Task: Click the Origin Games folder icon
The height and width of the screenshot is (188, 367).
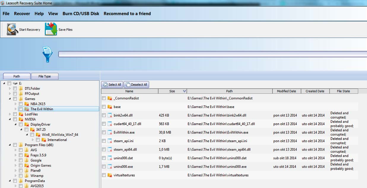Action: tap(26, 165)
